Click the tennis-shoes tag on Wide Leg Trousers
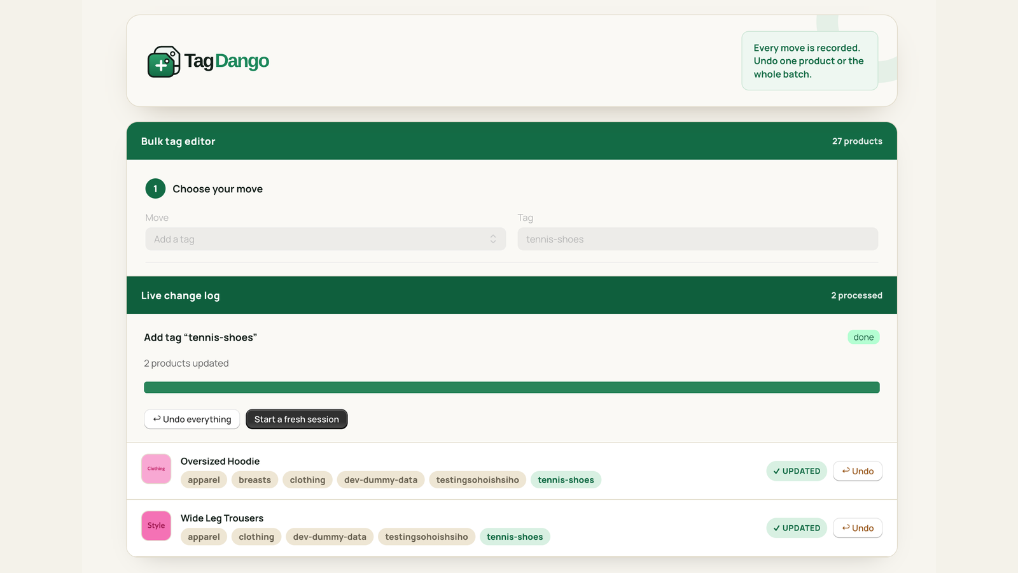 pos(515,537)
